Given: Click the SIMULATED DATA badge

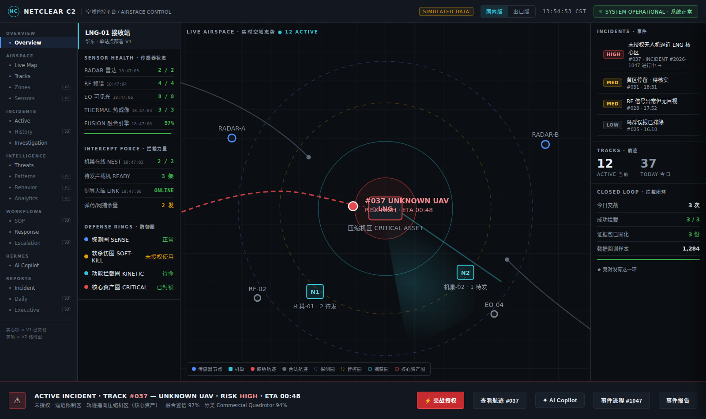Looking at the screenshot, I should [x=446, y=11].
